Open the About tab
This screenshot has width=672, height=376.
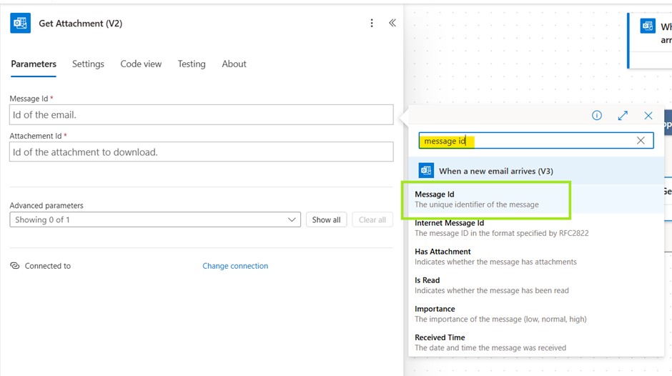(x=234, y=64)
